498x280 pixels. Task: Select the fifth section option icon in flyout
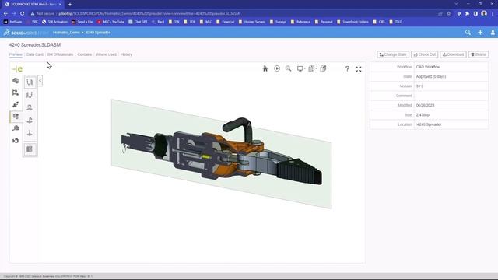coord(30,133)
